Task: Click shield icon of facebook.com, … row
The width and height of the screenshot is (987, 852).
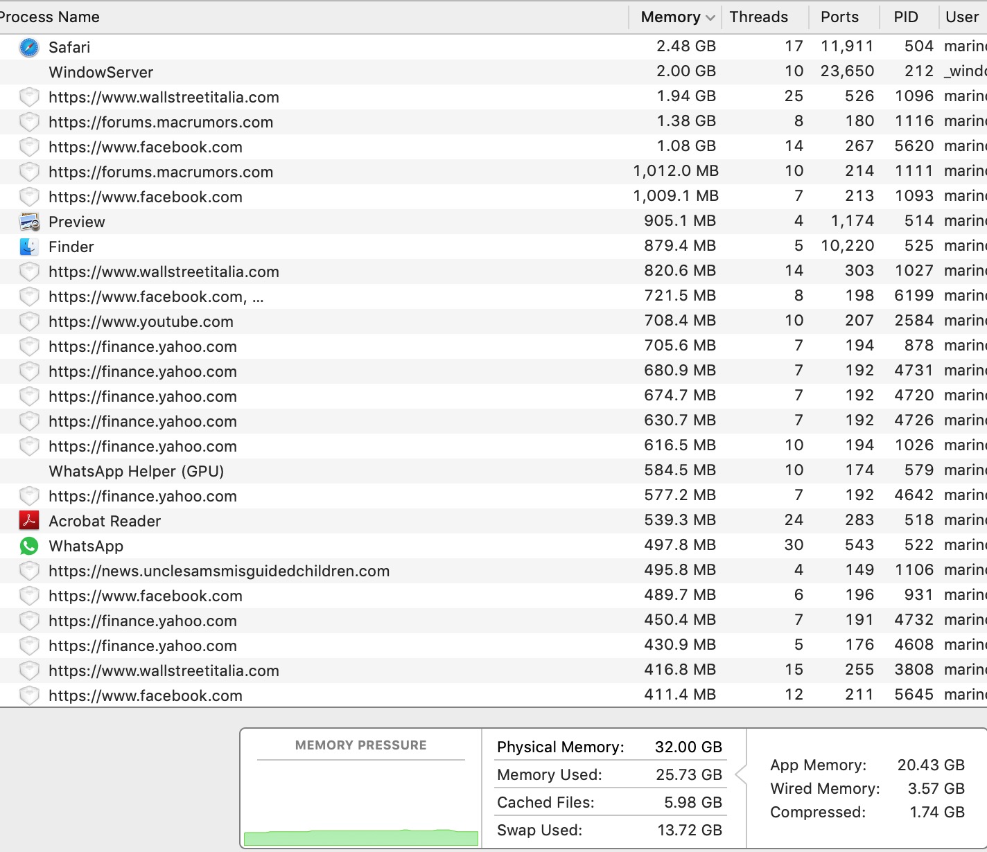Action: [29, 296]
